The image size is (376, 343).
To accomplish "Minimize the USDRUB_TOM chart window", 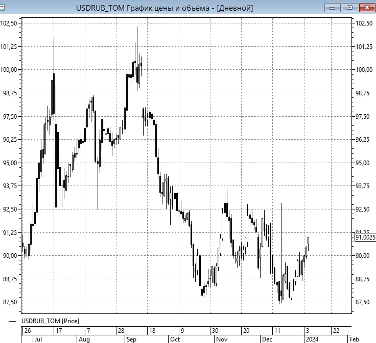I will tap(333, 8).
